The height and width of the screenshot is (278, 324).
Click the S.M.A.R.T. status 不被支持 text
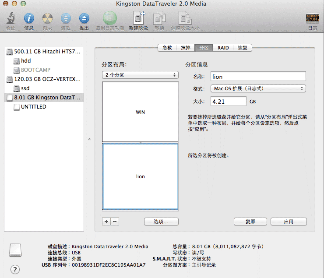(x=201, y=259)
